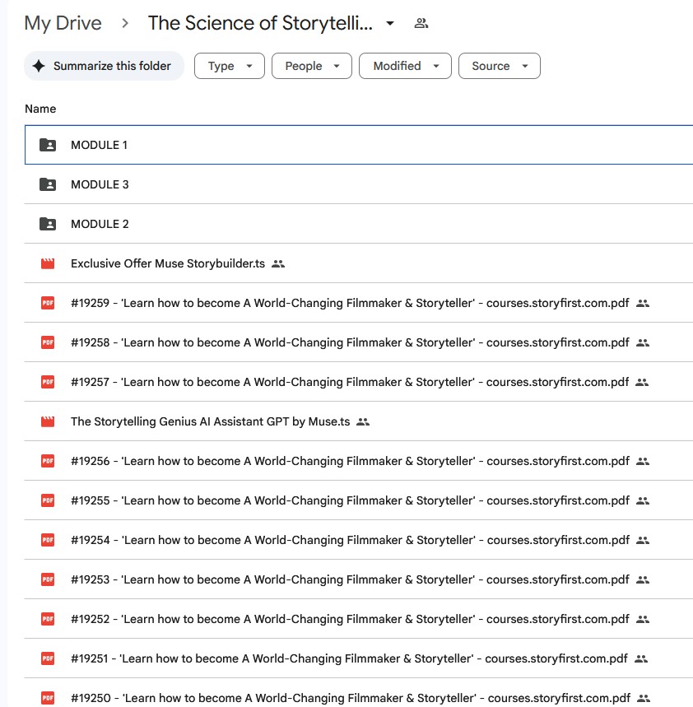The height and width of the screenshot is (707, 693).
Task: Open the Type filter dropdown
Action: tap(229, 66)
